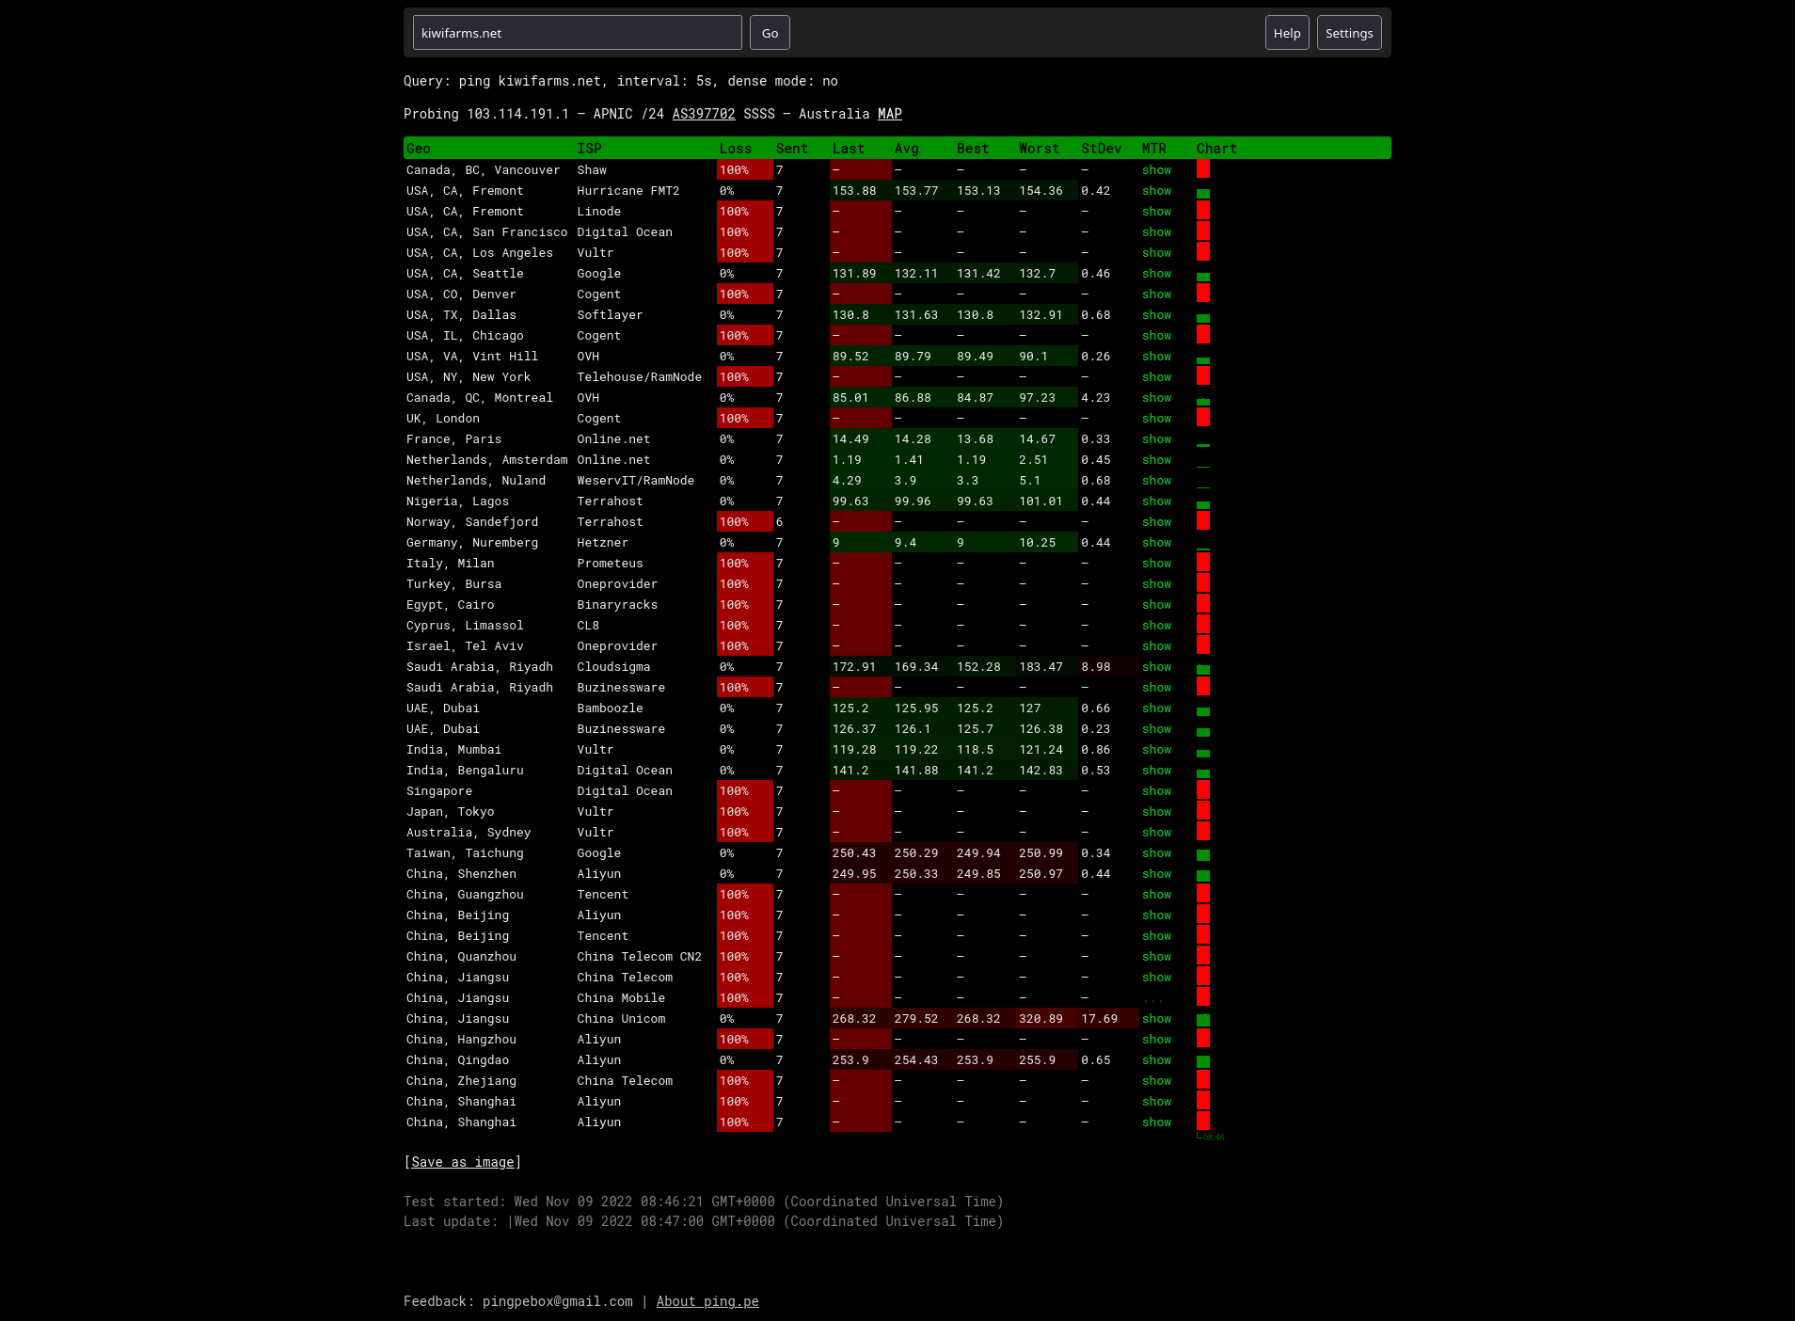Select Sent value 6 in Sandefjord row
Image resolution: width=1795 pixels, height=1321 pixels.
779,522
